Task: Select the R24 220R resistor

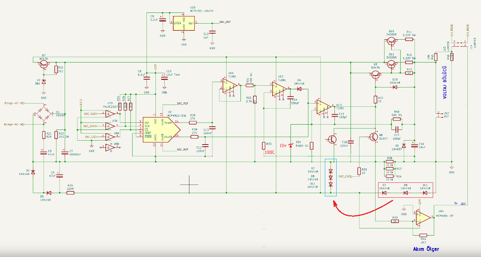Action: [x=70, y=193]
